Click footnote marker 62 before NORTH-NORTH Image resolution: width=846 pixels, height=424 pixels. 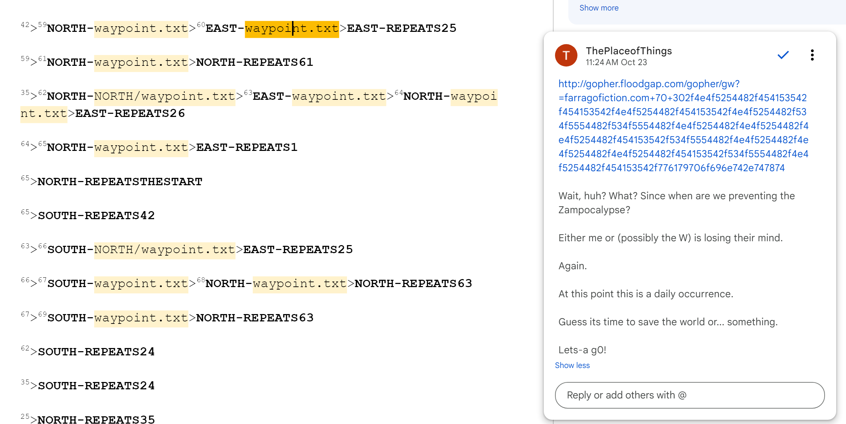pyautogui.click(x=42, y=93)
